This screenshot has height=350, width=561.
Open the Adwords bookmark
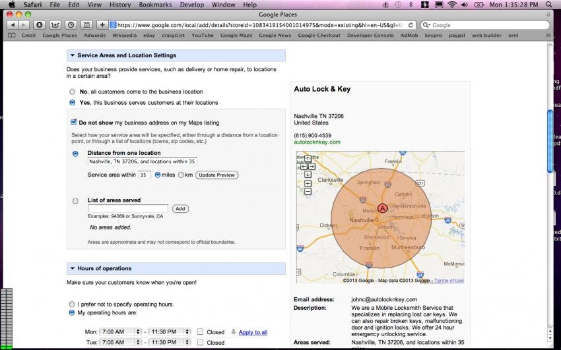tap(94, 36)
